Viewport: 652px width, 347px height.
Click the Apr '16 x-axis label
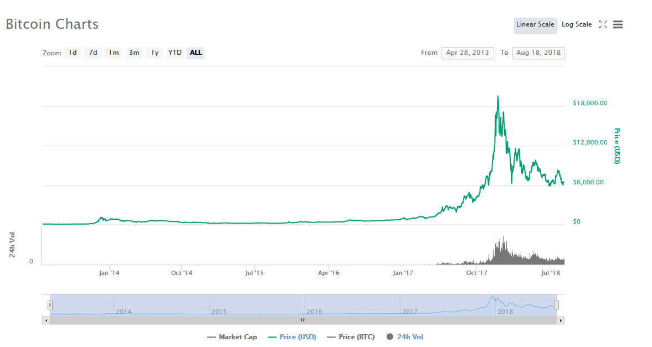tap(328, 273)
